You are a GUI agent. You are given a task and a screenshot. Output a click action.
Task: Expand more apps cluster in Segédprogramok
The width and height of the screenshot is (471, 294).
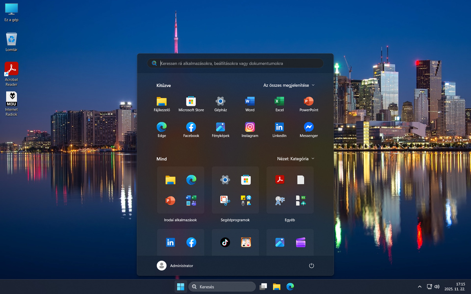tap(246, 201)
